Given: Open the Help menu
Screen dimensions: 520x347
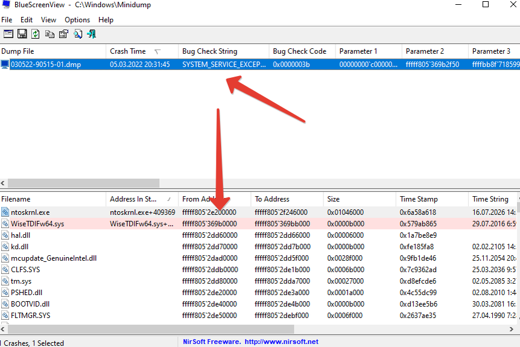Looking at the screenshot, I should tap(106, 20).
